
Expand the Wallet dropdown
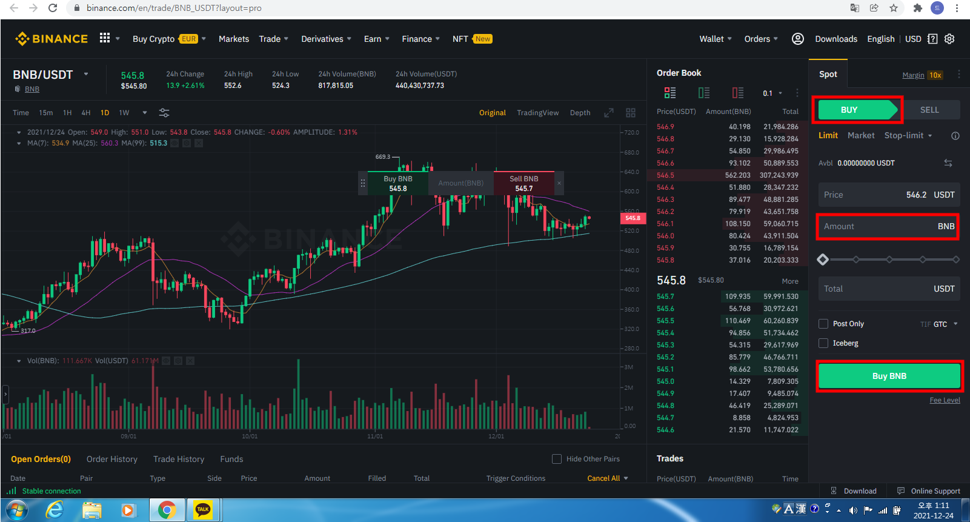[x=716, y=39]
